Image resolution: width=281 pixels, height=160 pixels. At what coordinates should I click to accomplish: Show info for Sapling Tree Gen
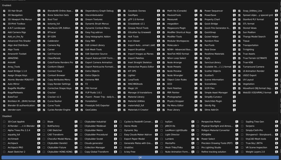pos(276,122)
